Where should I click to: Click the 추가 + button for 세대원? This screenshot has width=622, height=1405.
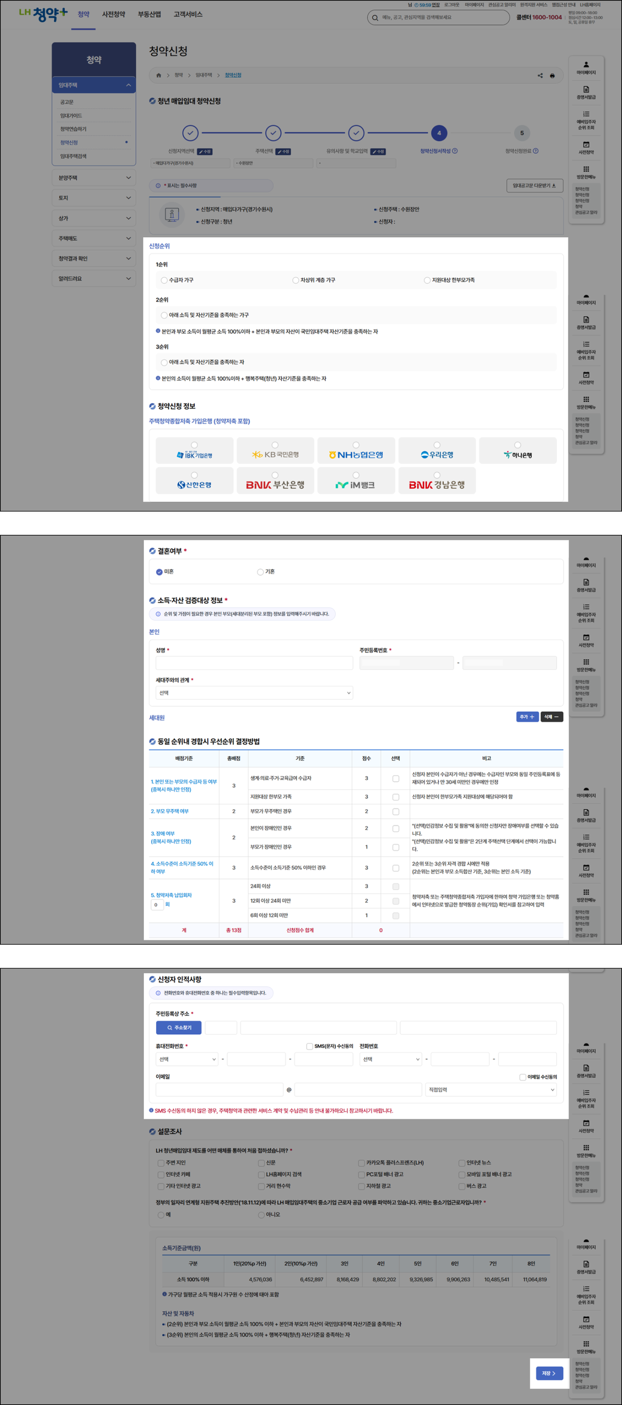pos(527,717)
